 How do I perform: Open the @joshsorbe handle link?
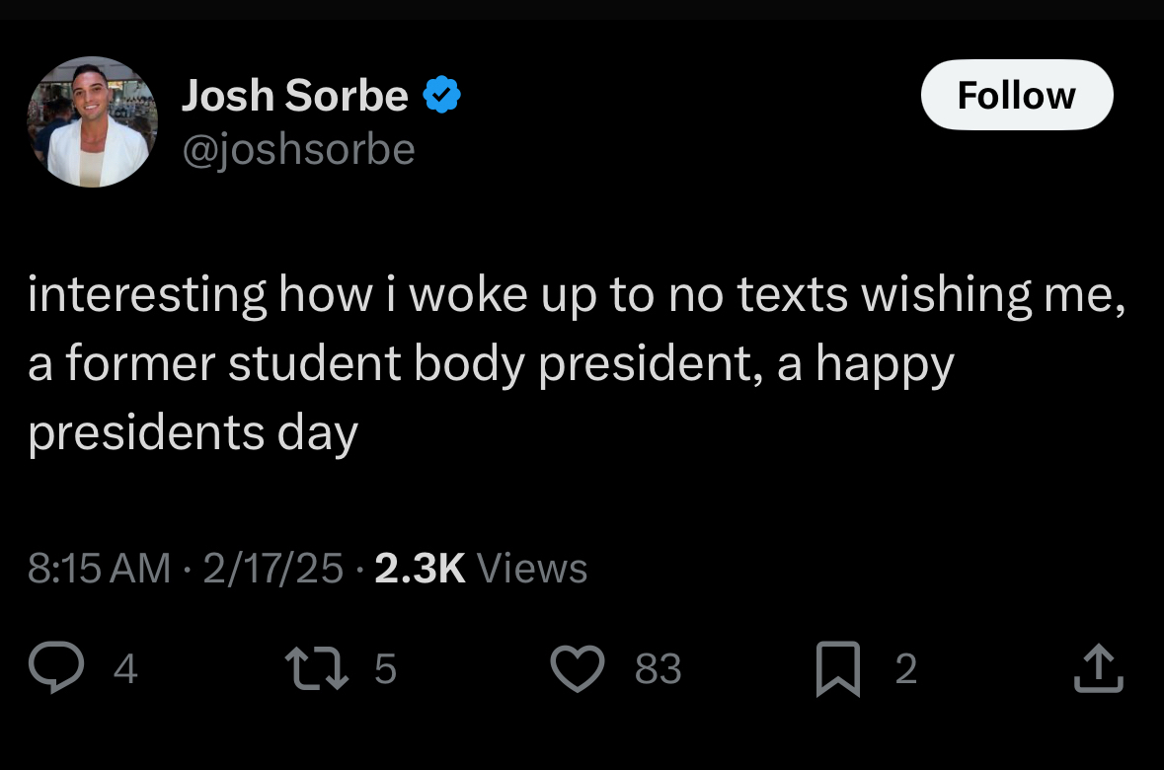(x=298, y=150)
